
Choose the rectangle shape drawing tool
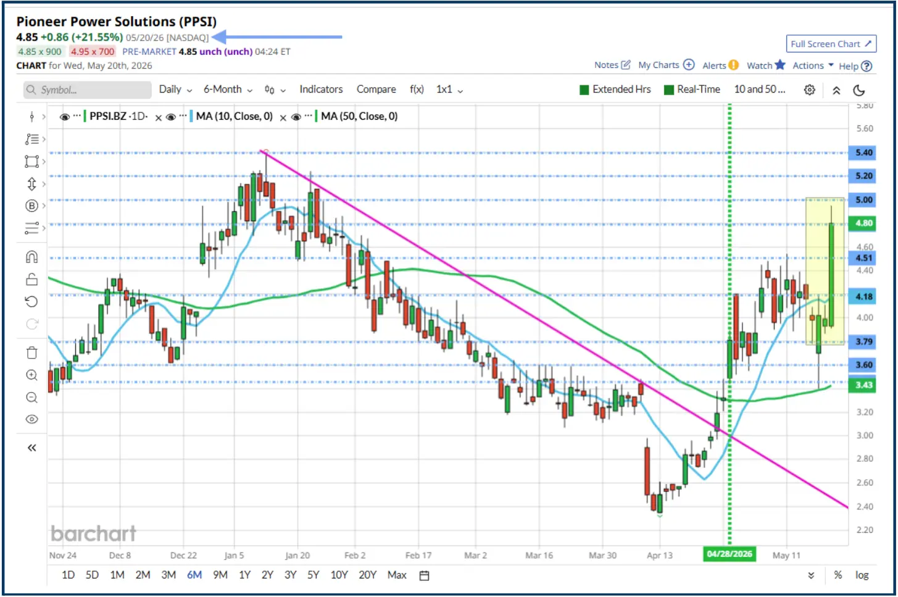[x=31, y=161]
